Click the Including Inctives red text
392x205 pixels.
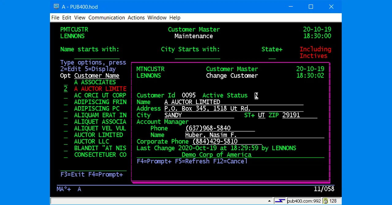(x=315, y=52)
